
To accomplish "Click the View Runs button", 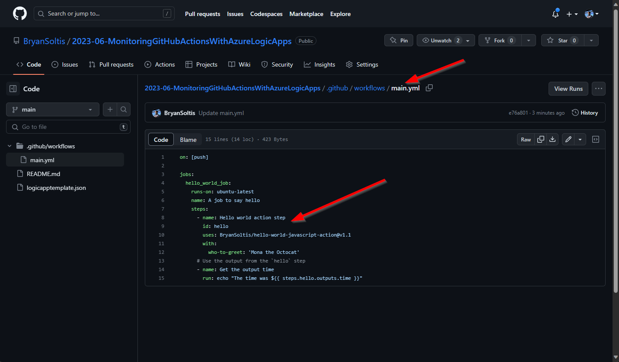I will click(x=568, y=89).
